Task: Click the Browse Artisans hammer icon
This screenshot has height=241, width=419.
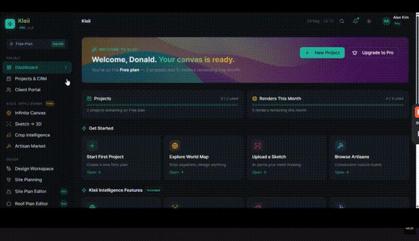Action: click(x=340, y=146)
